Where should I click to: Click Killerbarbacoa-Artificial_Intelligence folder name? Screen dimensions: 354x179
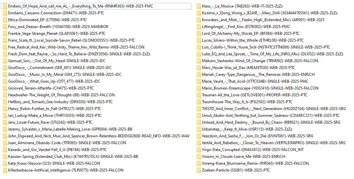[x=66, y=170]
